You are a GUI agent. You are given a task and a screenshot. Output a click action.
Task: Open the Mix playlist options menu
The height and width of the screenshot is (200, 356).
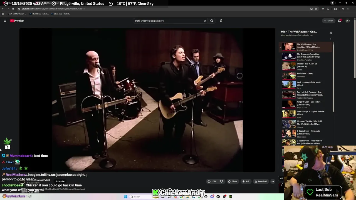[x=331, y=39]
